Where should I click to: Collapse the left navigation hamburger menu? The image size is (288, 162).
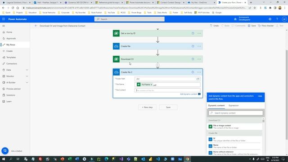click(x=4, y=26)
